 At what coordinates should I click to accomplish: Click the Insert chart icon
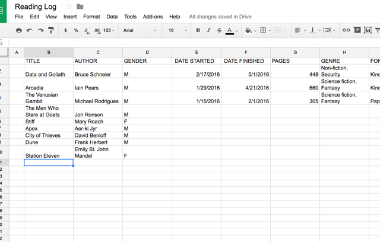point(368,30)
